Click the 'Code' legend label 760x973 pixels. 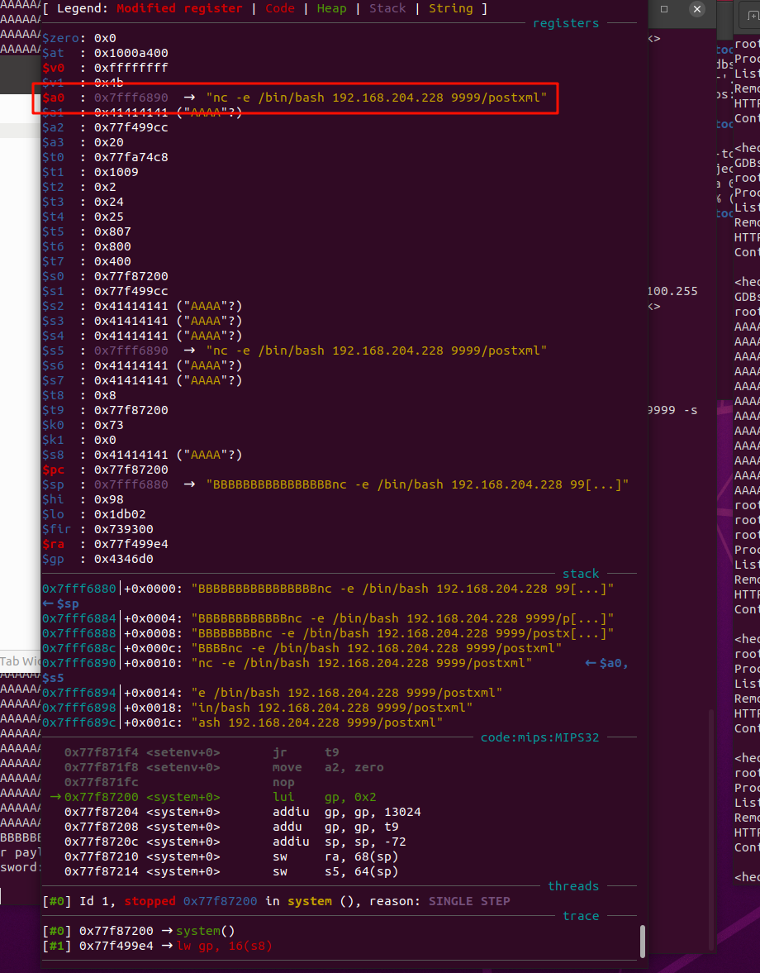[x=280, y=9]
